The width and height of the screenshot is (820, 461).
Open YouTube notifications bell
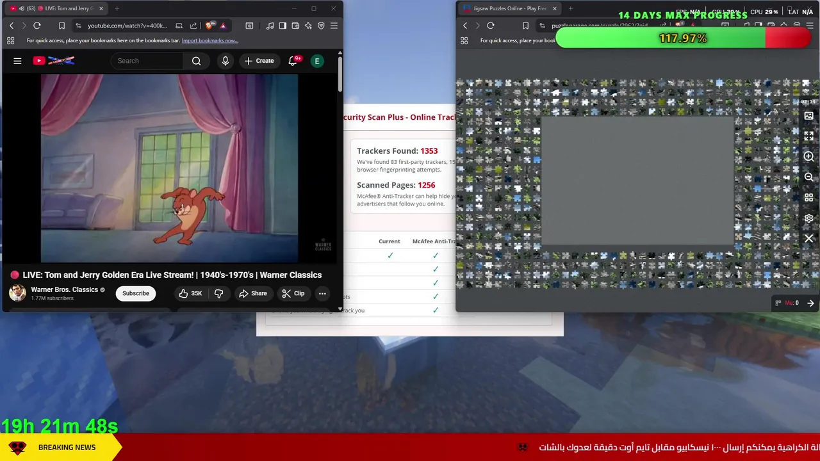[x=293, y=61]
